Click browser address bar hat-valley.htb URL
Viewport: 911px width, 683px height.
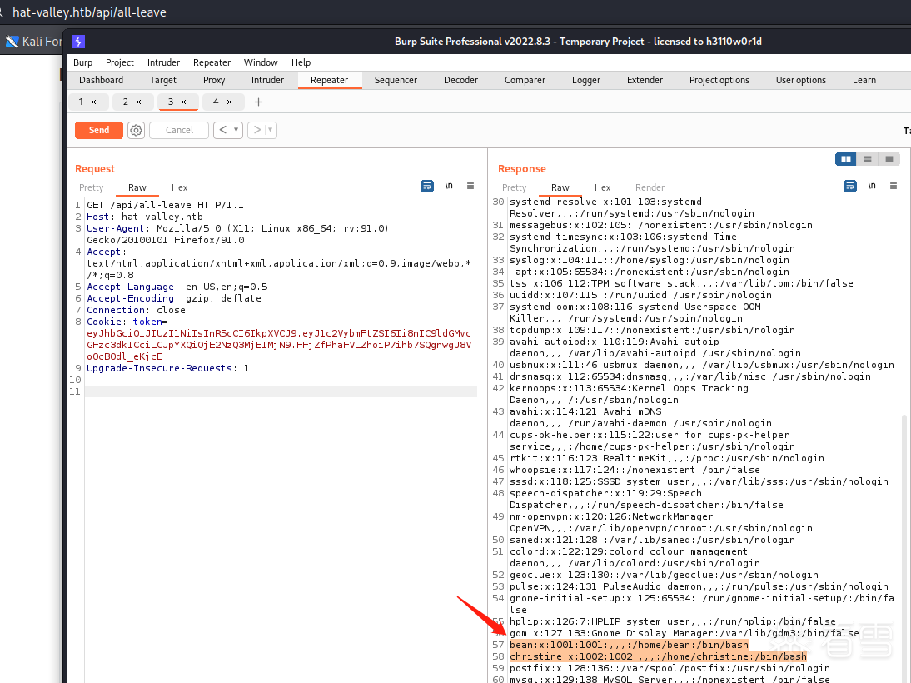click(x=89, y=12)
